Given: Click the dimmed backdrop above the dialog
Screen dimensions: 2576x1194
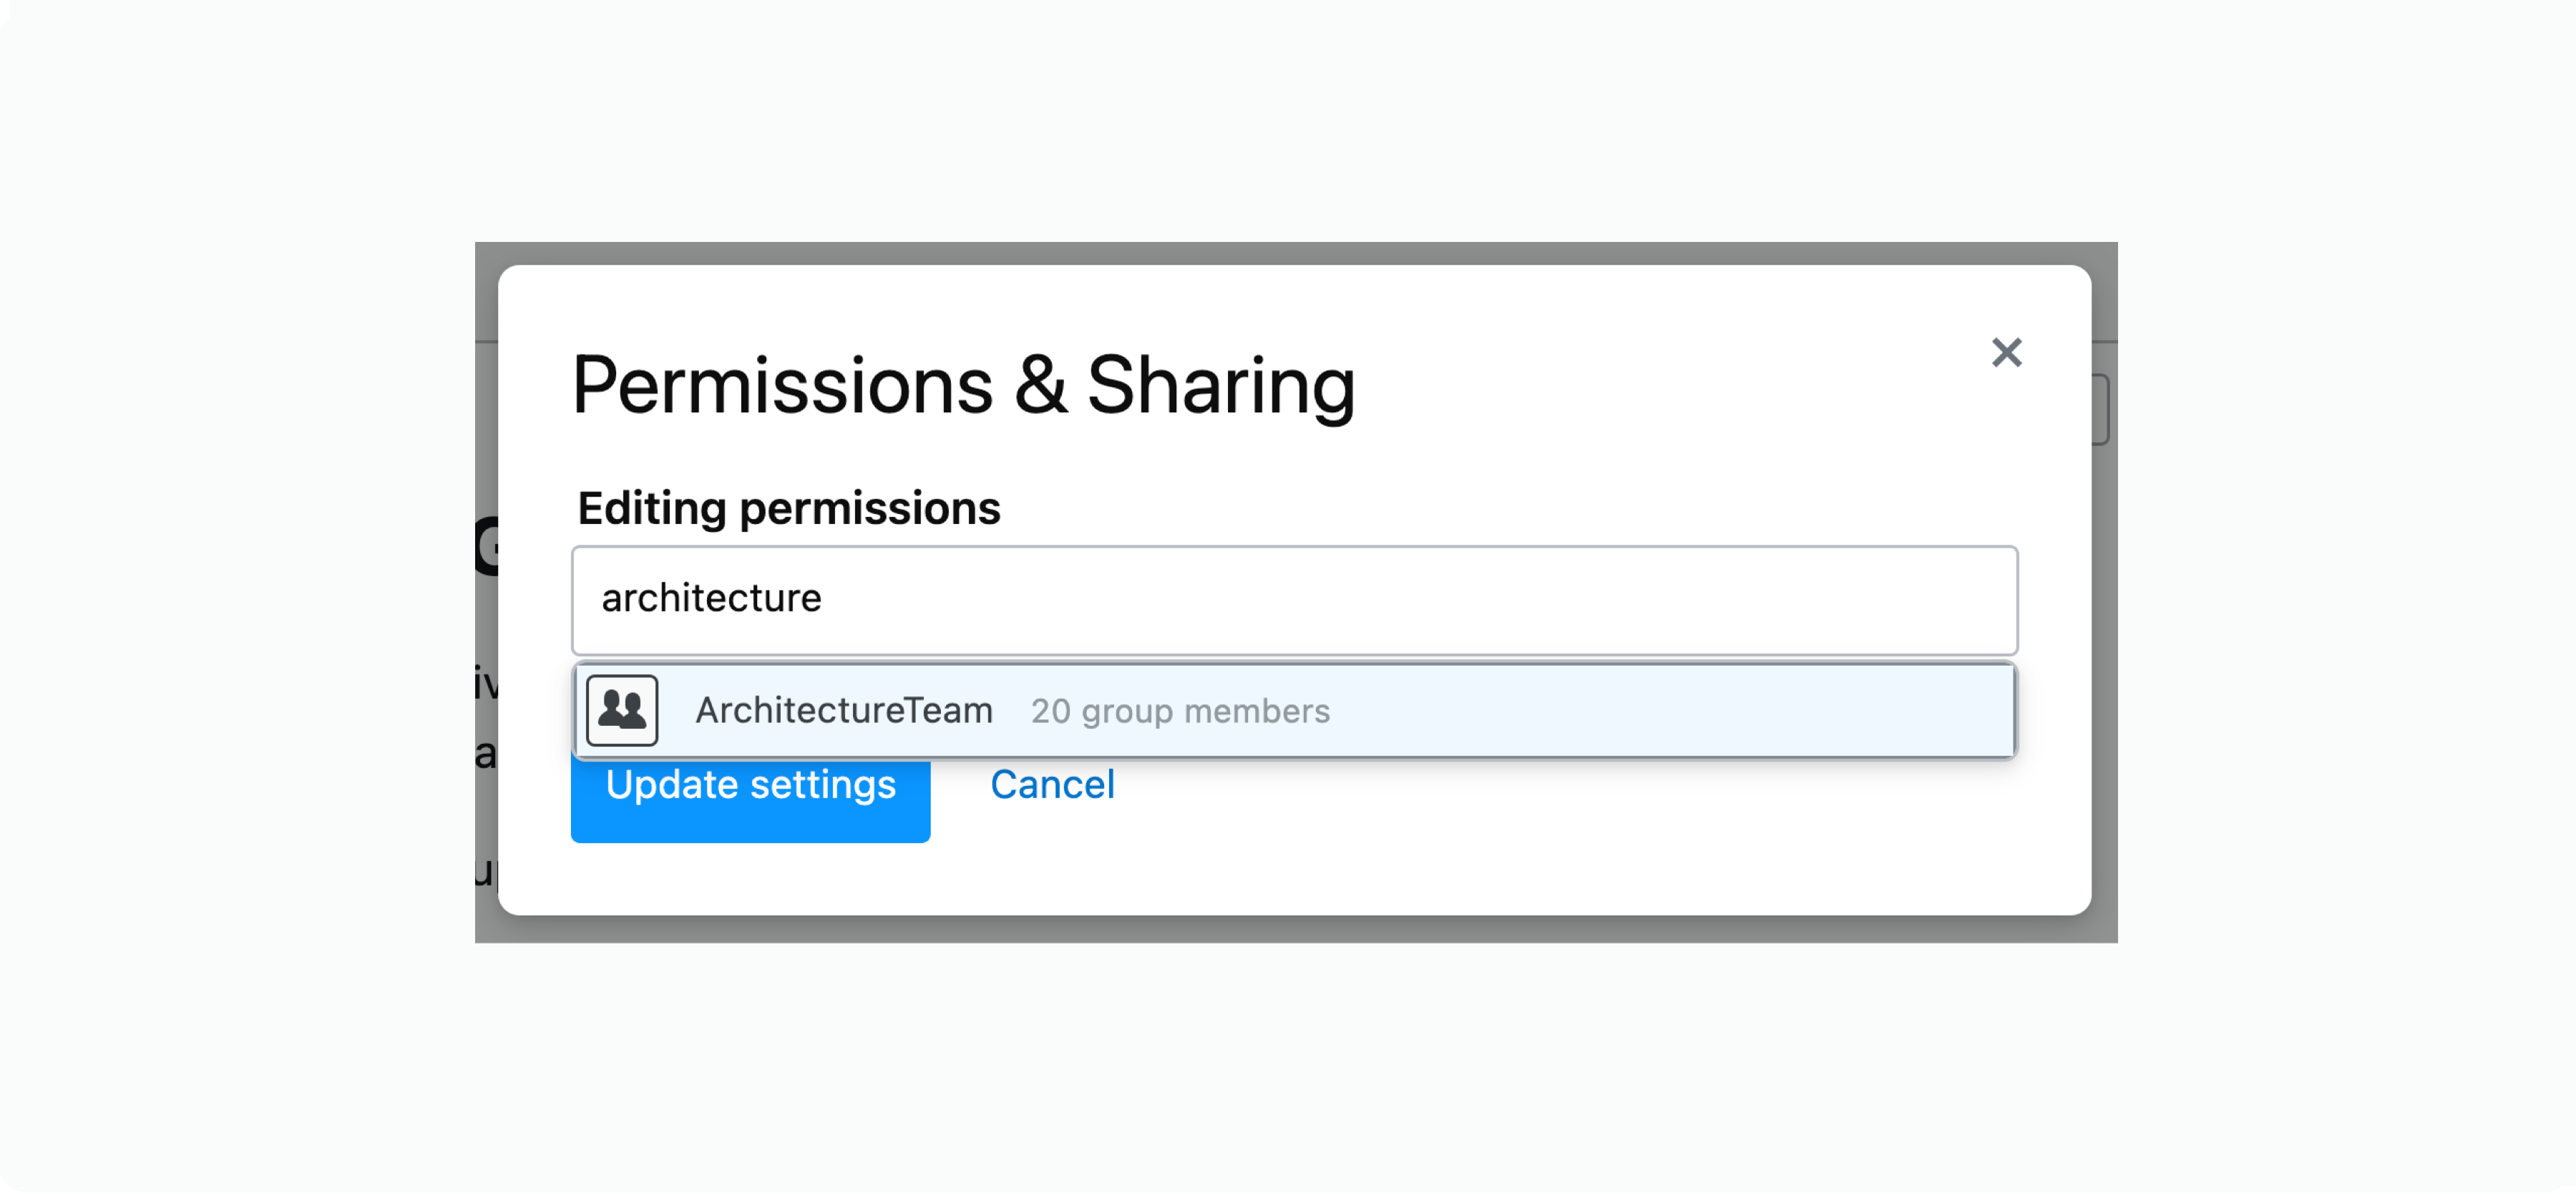Looking at the screenshot, I should [x=1295, y=253].
